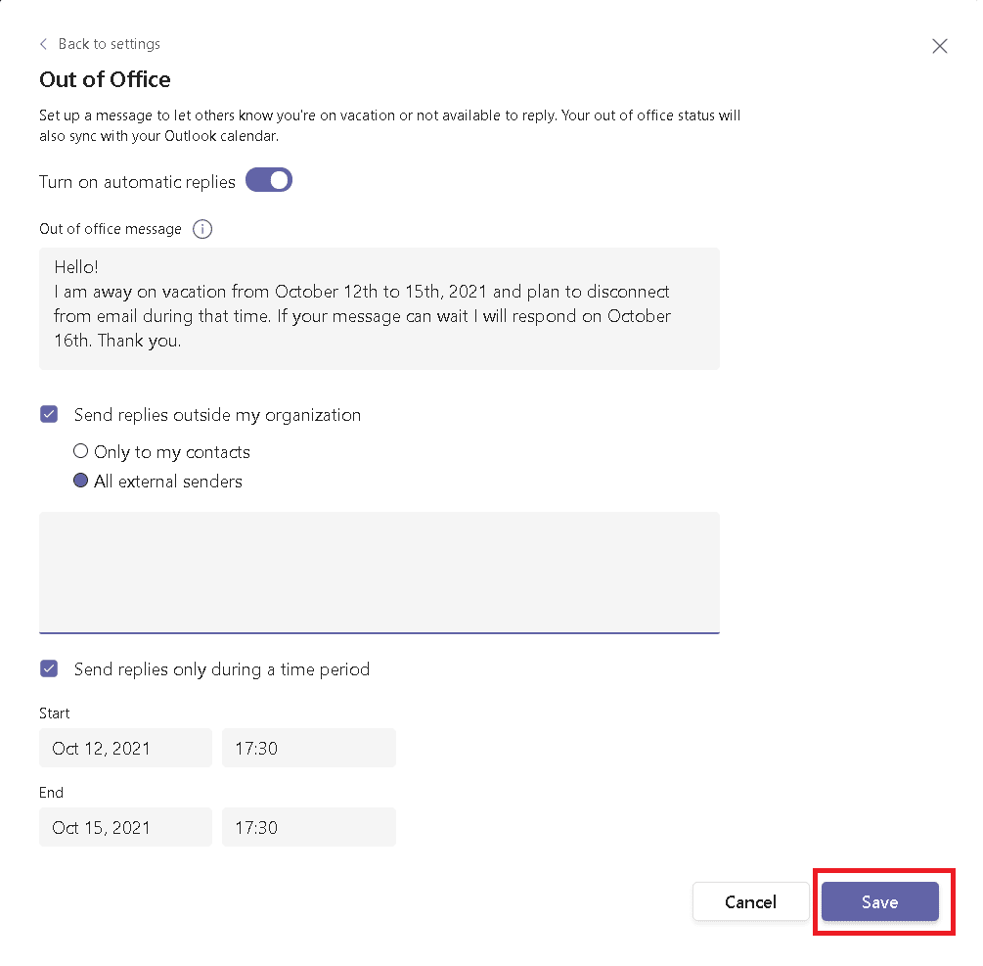Uncheck Send replies outside my organization
This screenshot has height=966, width=983.
coord(49,414)
